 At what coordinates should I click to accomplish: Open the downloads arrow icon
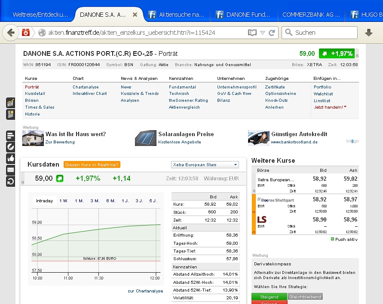(368, 33)
